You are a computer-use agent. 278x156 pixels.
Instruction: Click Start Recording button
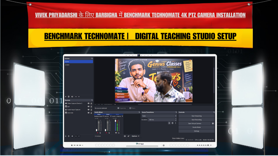pyautogui.click(x=196, y=120)
